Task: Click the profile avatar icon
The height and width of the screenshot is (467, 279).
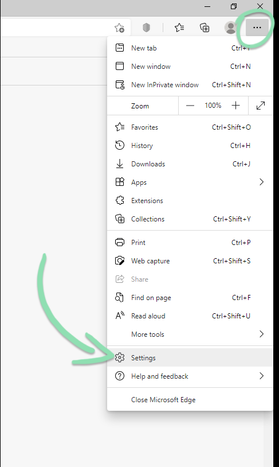Action: pos(230,28)
